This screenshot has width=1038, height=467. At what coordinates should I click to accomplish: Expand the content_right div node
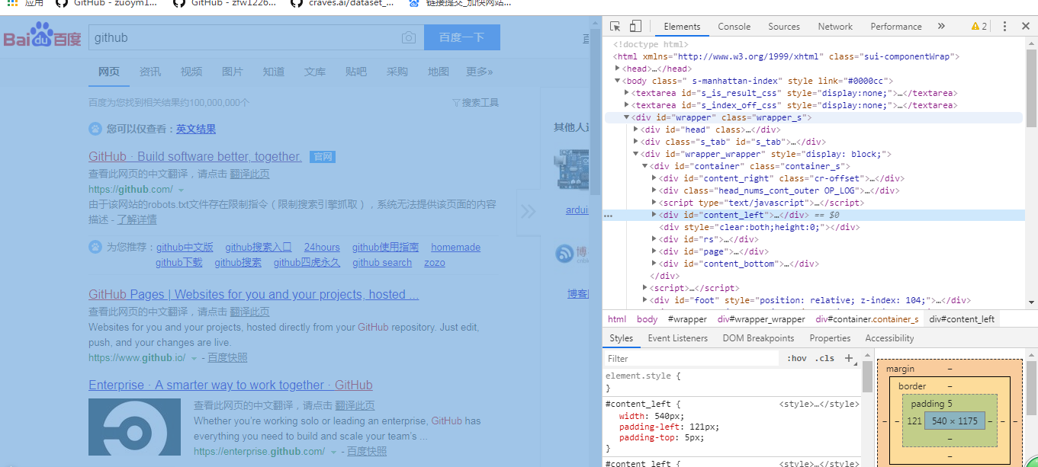tap(654, 178)
